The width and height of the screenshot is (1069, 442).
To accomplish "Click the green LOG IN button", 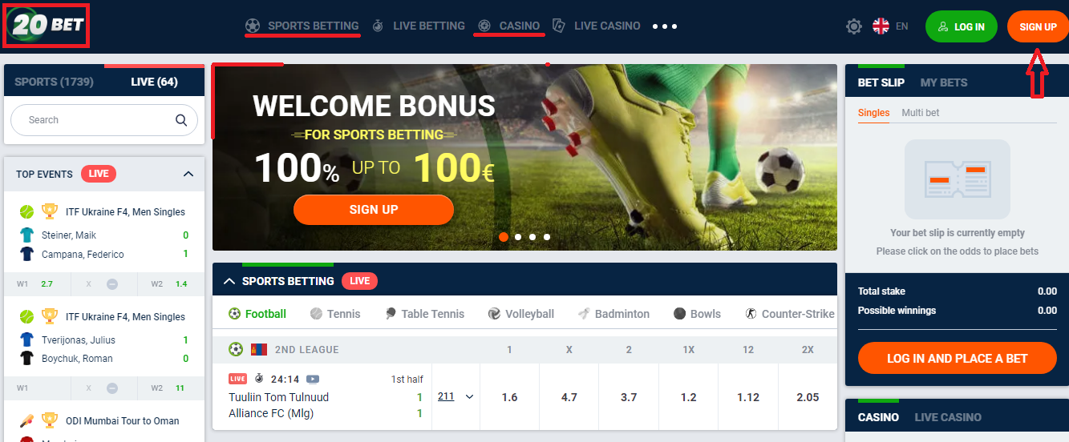I will [961, 26].
